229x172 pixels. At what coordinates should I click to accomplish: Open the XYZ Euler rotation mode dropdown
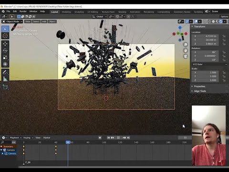[x=209, y=64]
